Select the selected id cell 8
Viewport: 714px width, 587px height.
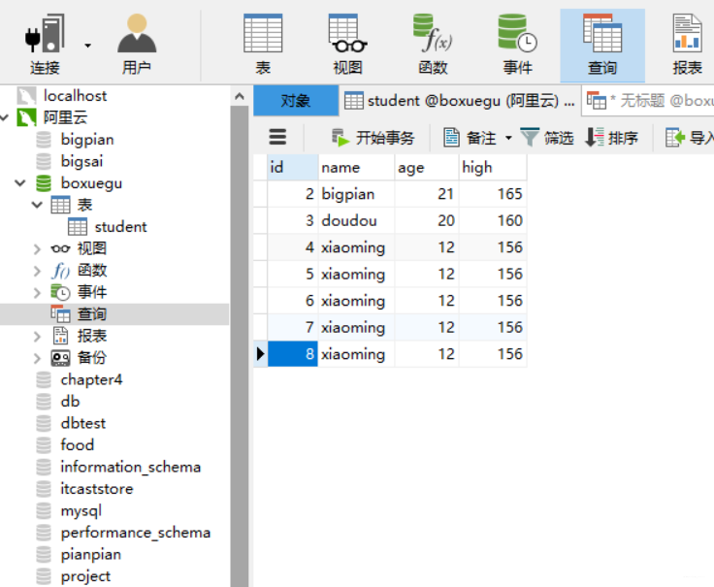point(292,354)
